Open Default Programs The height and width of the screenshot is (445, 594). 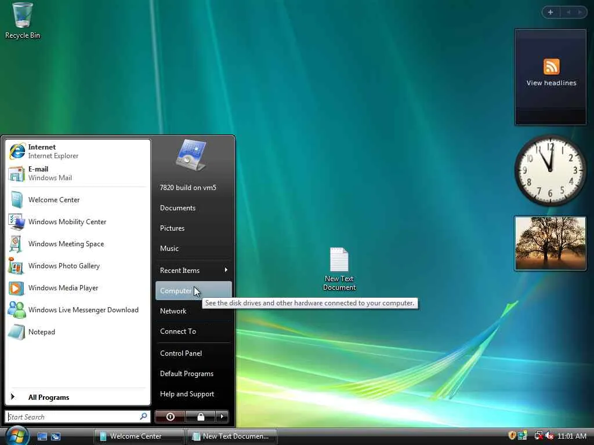tap(194, 374)
